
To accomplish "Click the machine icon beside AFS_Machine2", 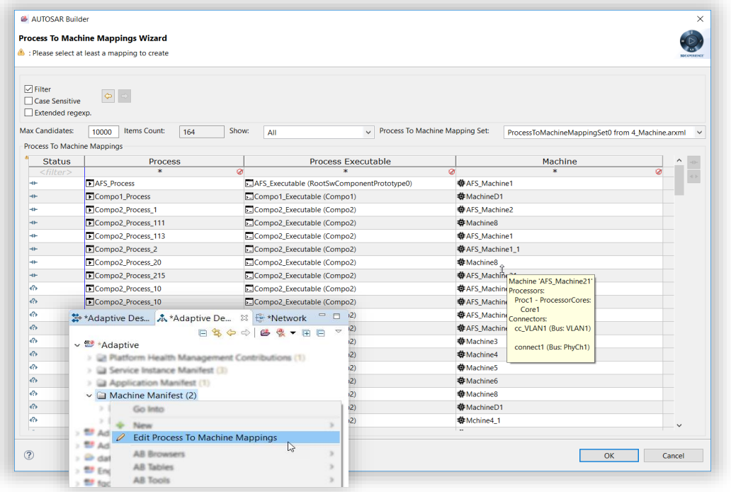I will click(461, 210).
